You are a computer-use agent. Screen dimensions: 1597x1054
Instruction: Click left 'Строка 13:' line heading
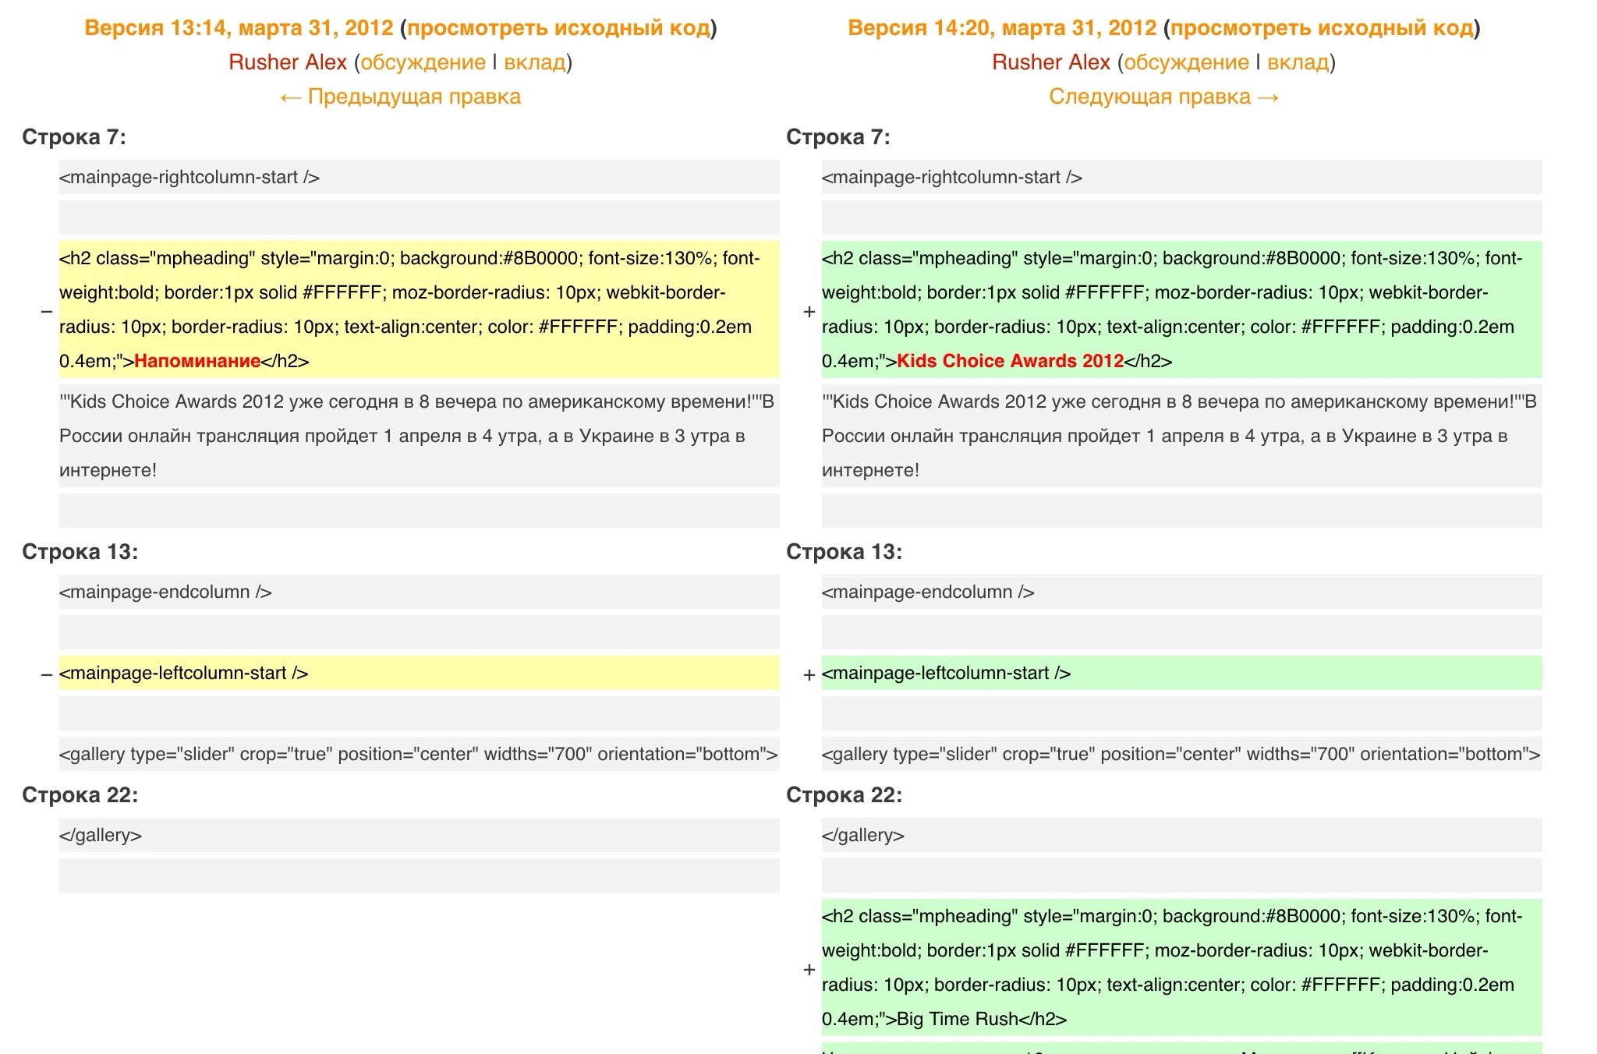pos(80,552)
